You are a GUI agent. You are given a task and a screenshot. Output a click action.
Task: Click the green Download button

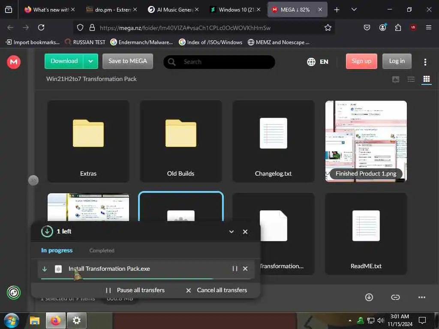[x=64, y=61]
